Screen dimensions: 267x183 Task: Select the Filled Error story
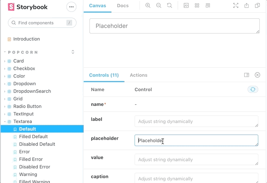[31, 159]
